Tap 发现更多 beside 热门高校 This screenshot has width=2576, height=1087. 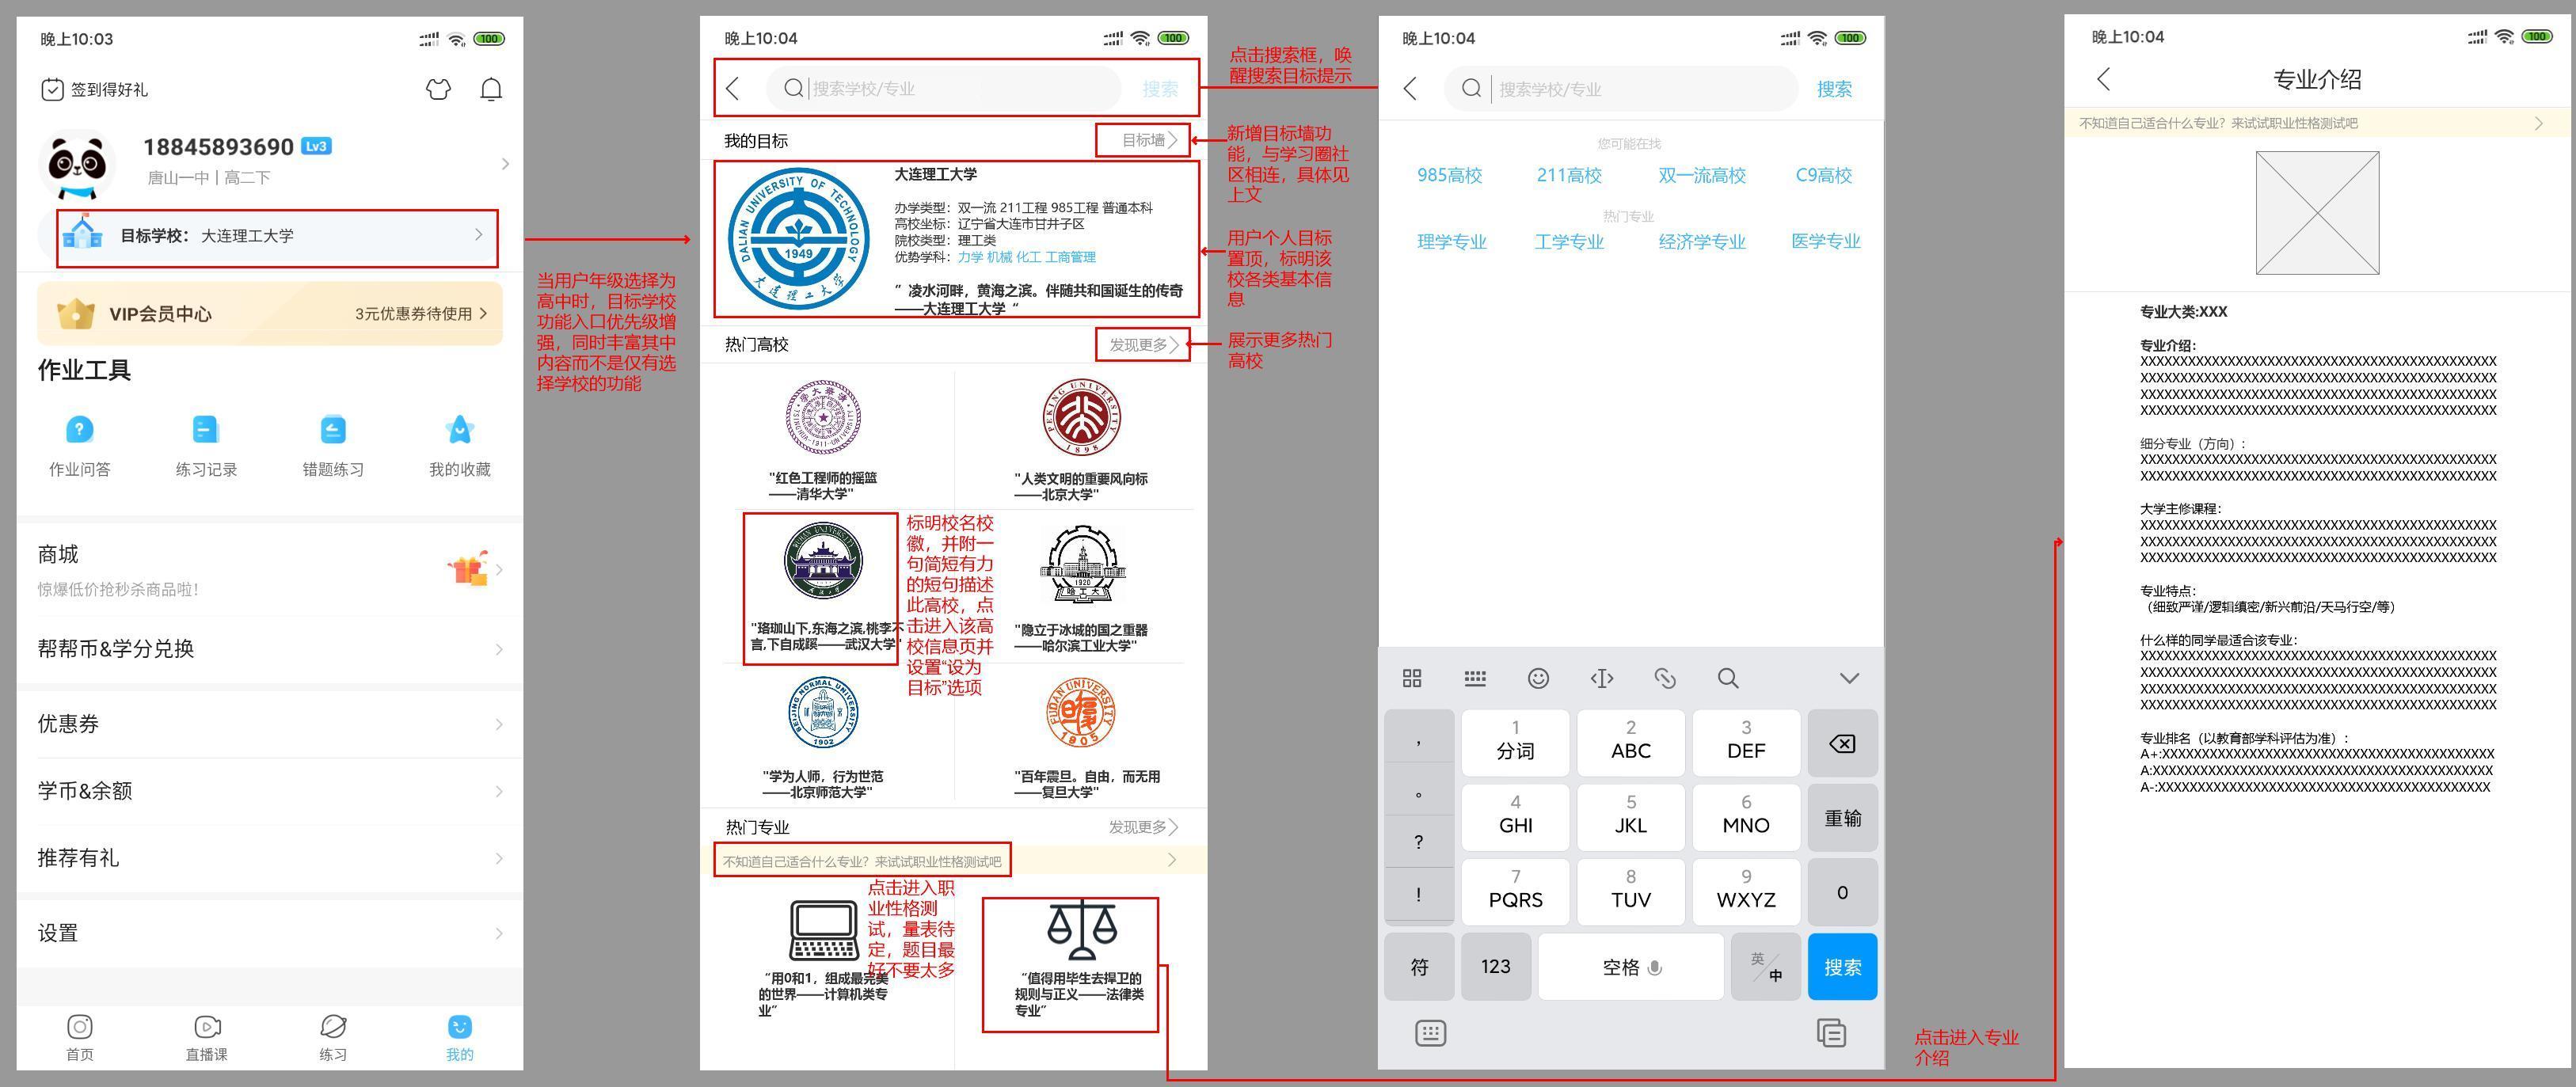coord(1143,344)
